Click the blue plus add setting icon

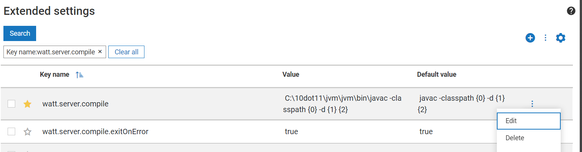(530, 38)
